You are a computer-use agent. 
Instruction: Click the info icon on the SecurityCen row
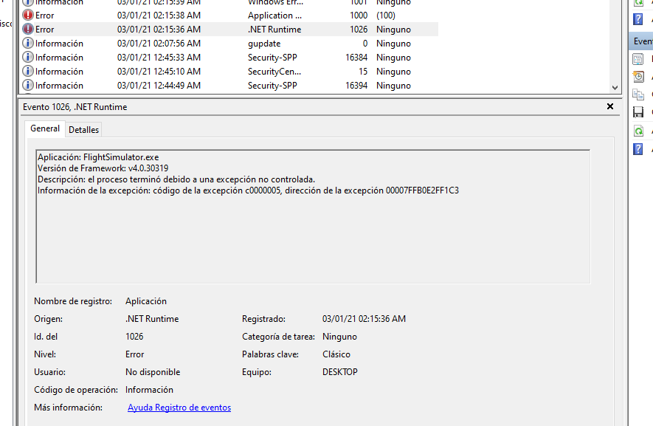point(28,72)
